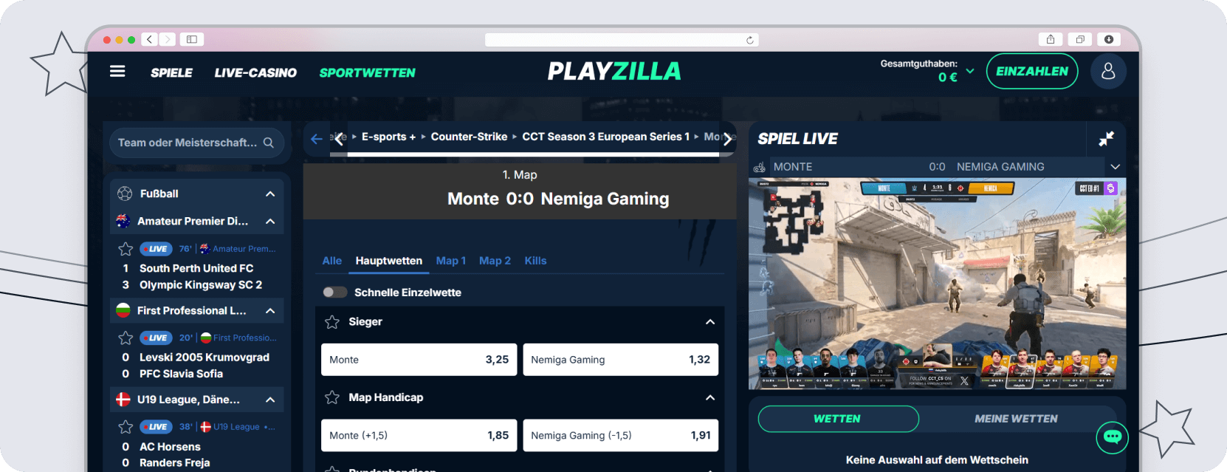The height and width of the screenshot is (472, 1227).
Task: Open the live chat bubble
Action: pyautogui.click(x=1113, y=437)
